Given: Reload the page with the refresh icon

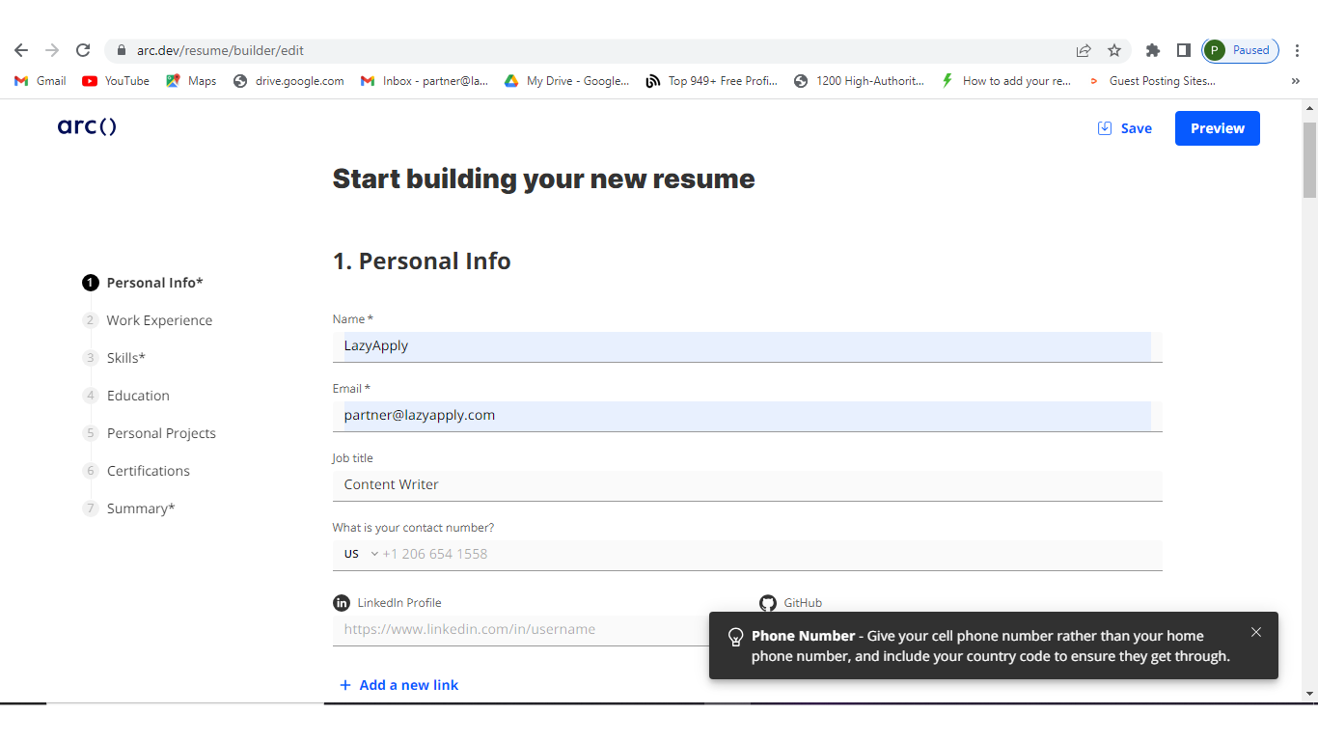Looking at the screenshot, I should point(83,50).
